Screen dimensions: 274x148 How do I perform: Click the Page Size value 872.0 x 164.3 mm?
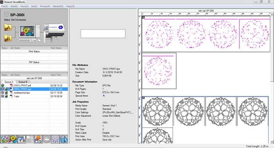click(111, 92)
